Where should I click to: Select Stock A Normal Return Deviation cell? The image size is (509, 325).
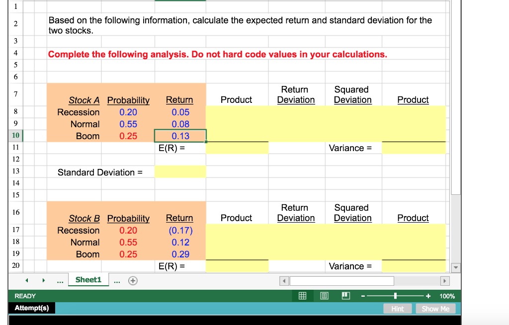297,124
